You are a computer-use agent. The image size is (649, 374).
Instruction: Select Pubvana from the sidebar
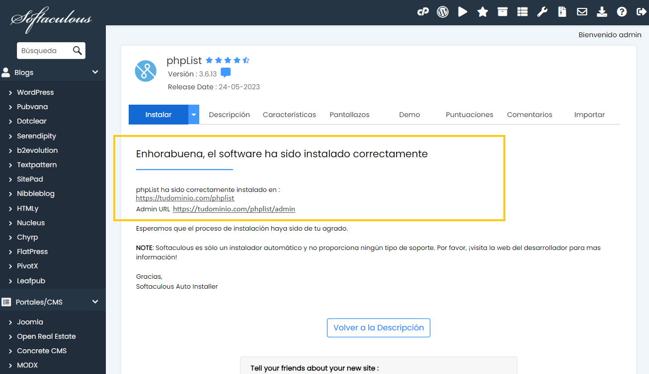coord(32,107)
